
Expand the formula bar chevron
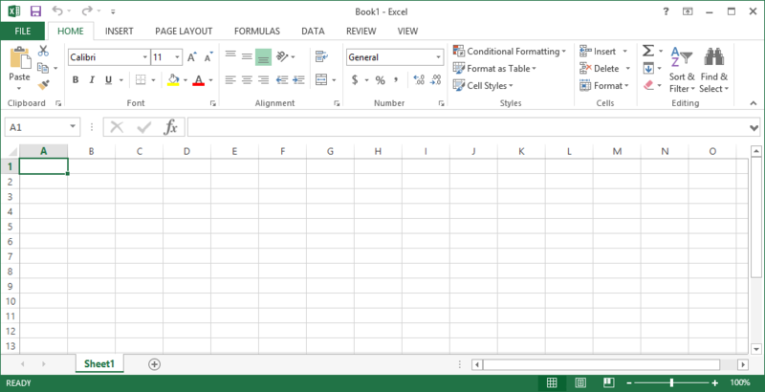pos(754,128)
